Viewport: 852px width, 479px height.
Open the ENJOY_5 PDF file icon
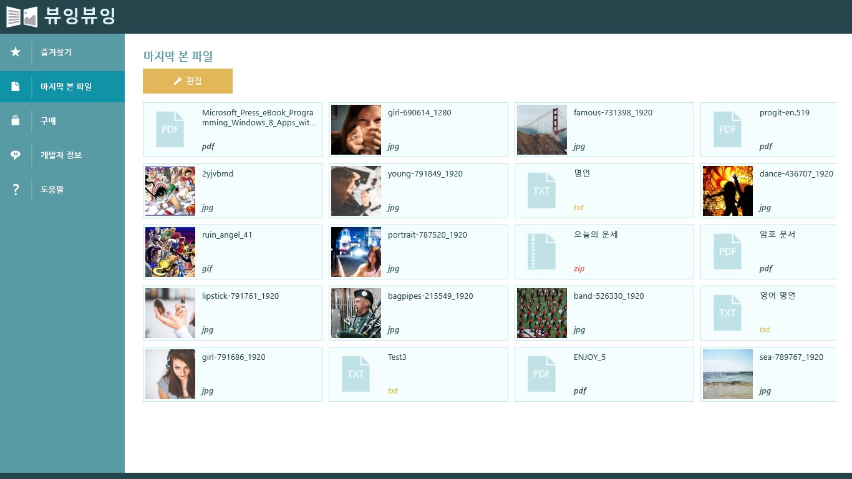click(x=541, y=374)
